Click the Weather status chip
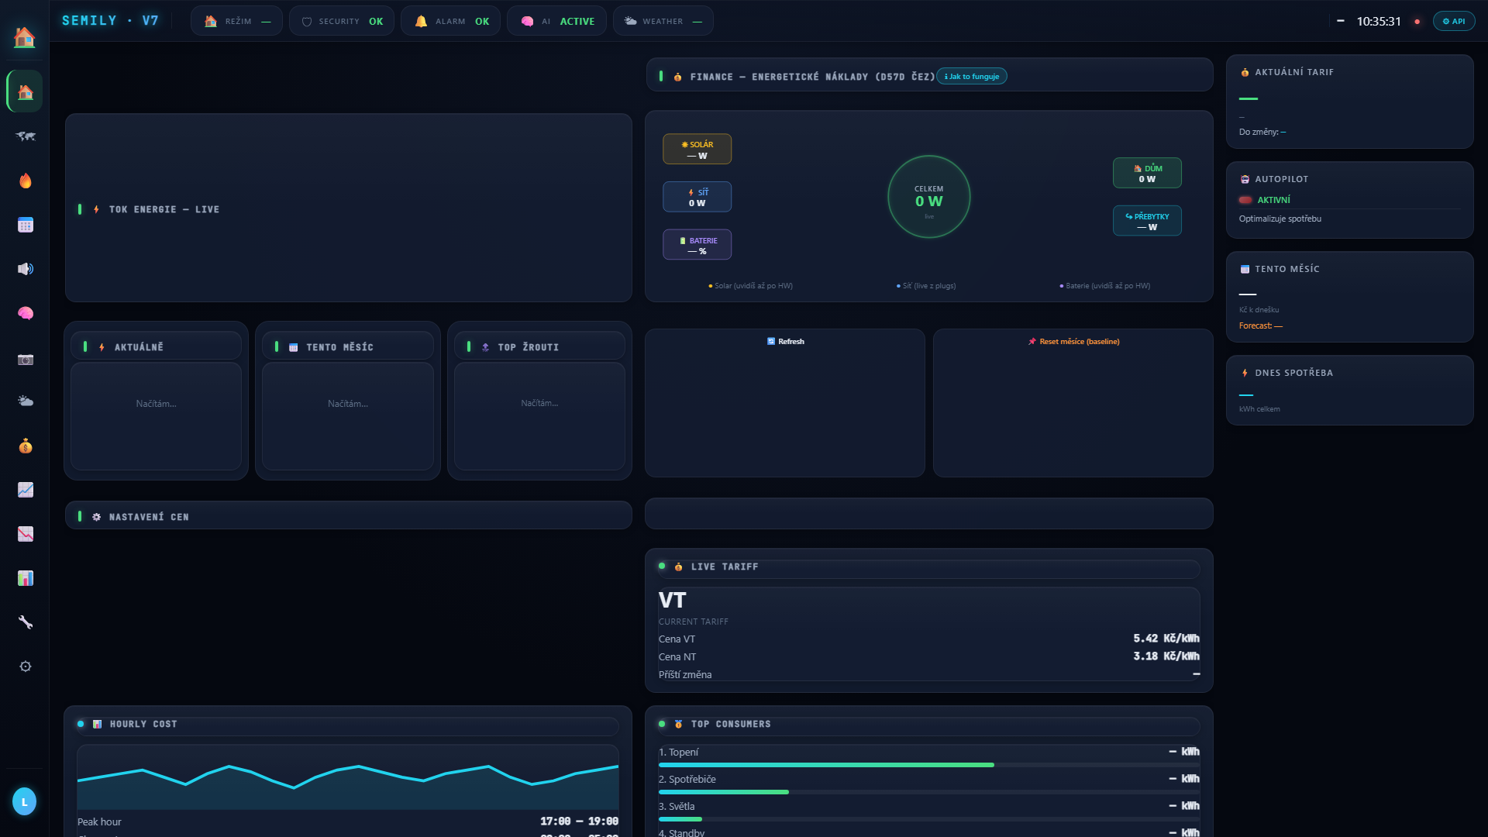This screenshot has width=1488, height=837. tap(663, 21)
